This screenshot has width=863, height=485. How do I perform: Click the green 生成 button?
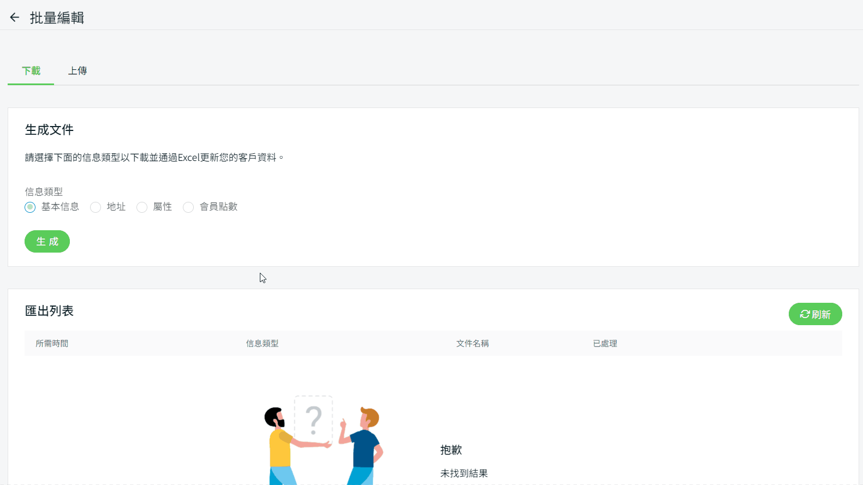47,241
